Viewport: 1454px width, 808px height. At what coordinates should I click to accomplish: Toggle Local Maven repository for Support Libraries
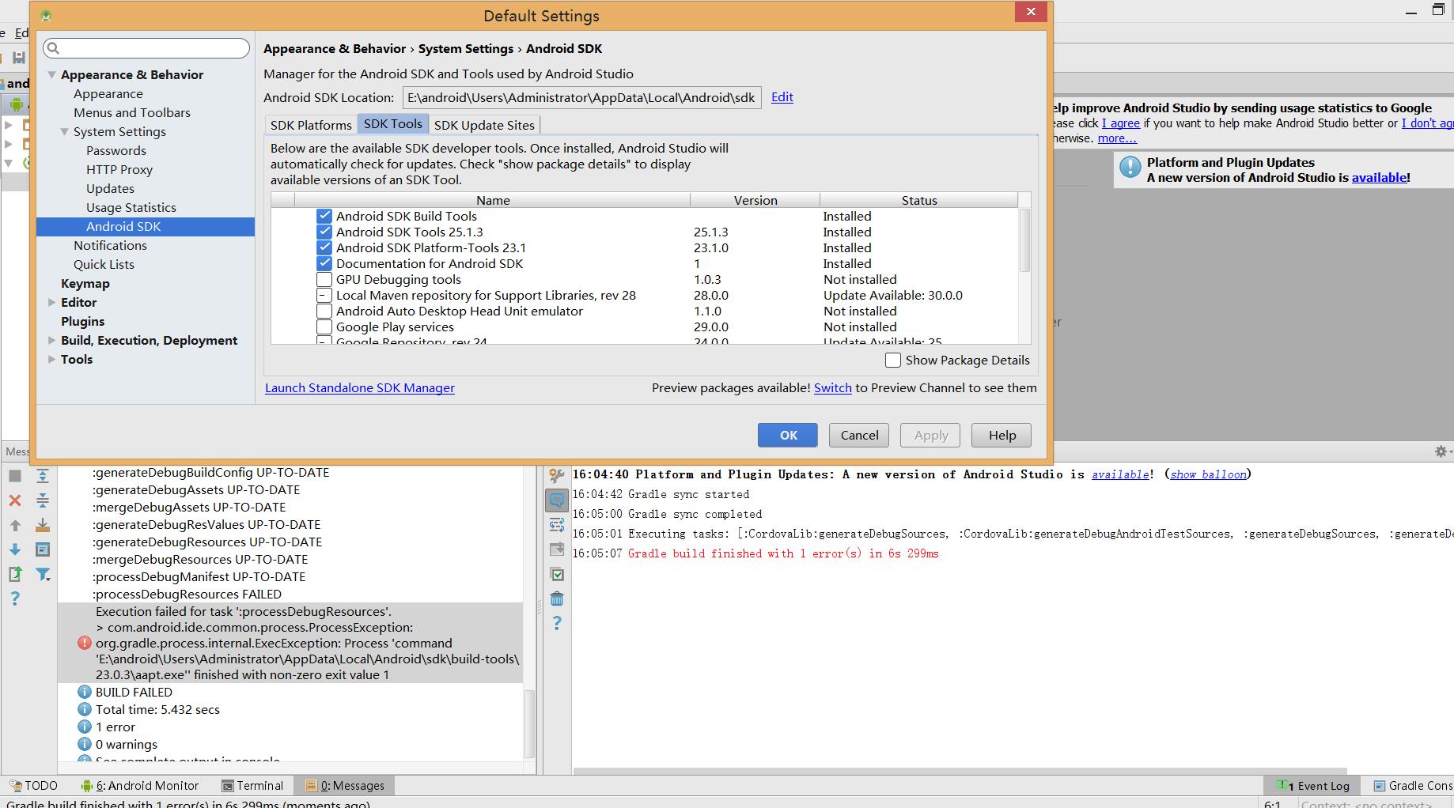point(324,295)
